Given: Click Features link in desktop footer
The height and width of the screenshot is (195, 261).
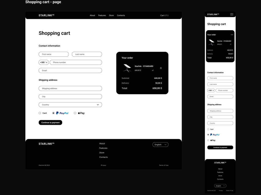Looking at the screenshot, I should click(x=103, y=148).
